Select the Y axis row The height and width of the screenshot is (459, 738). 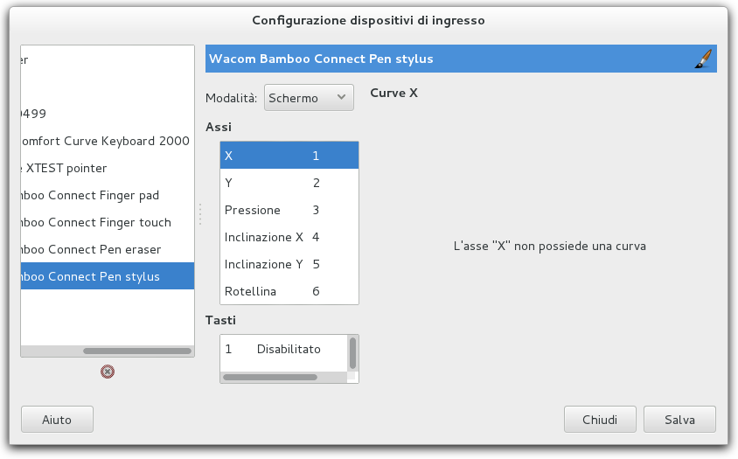[289, 183]
